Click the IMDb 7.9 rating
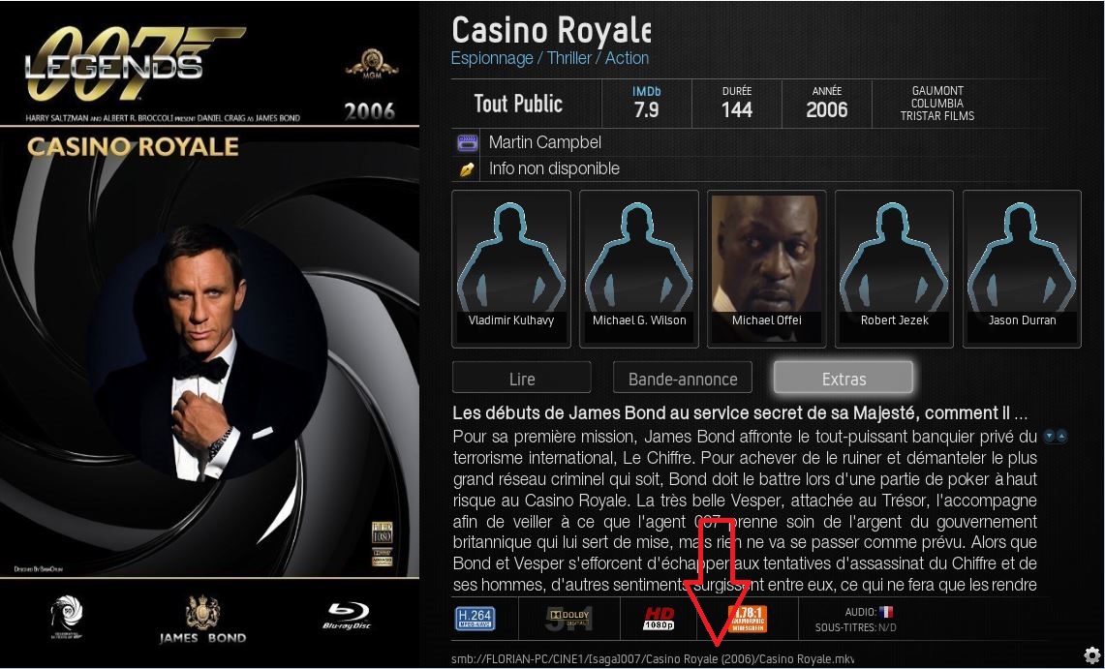Image resolution: width=1105 pixels, height=669 pixels. (646, 103)
